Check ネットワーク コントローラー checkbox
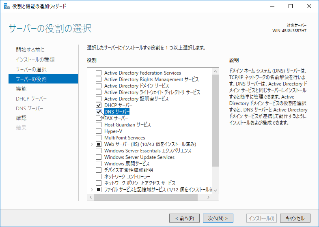The height and width of the screenshot is (227, 319). [99, 177]
